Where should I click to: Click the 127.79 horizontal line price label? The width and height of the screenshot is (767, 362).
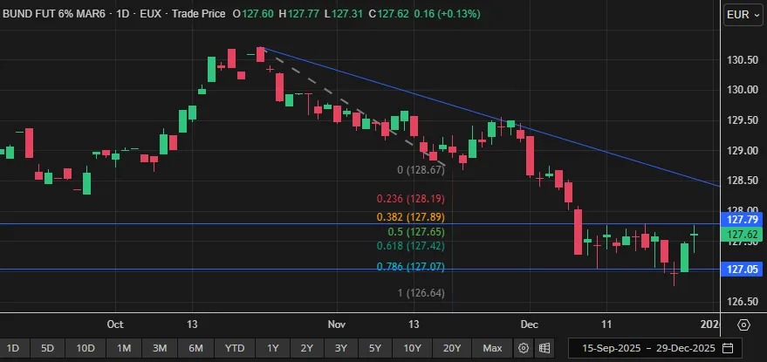click(x=743, y=222)
